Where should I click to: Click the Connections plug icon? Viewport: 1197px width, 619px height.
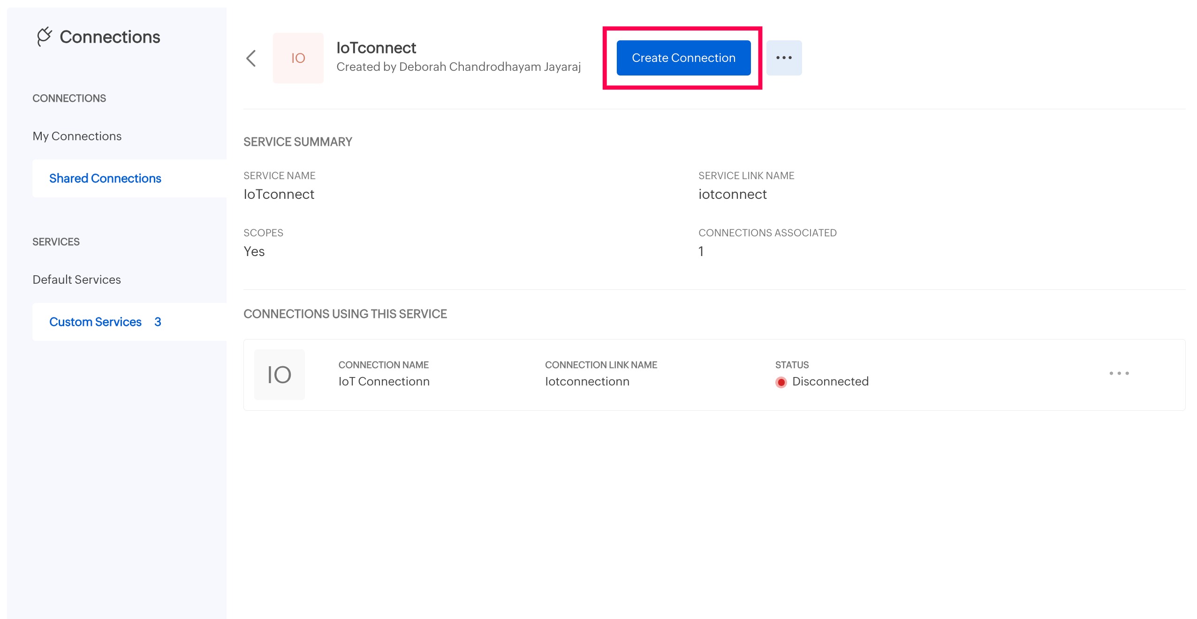pyautogui.click(x=44, y=37)
